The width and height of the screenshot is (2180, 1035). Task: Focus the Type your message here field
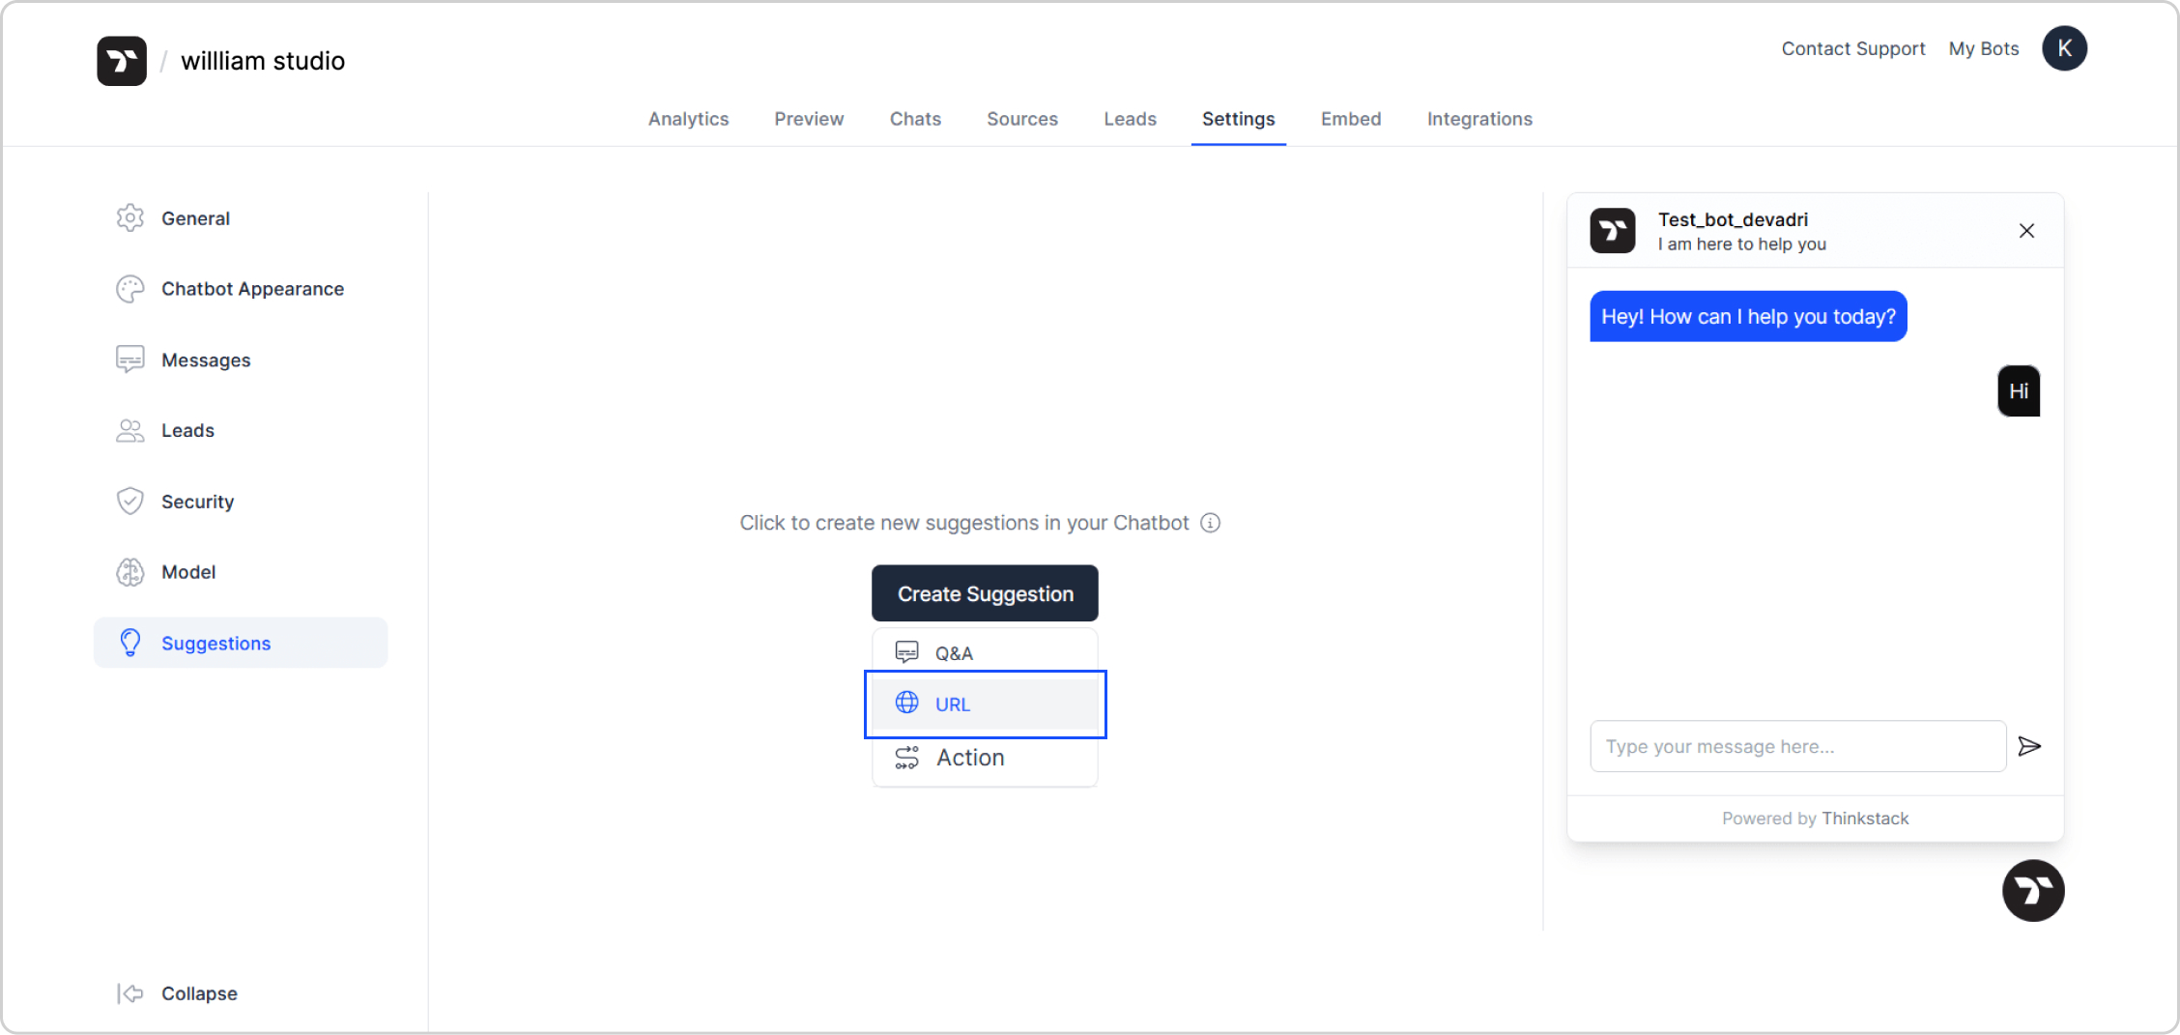tap(1797, 746)
